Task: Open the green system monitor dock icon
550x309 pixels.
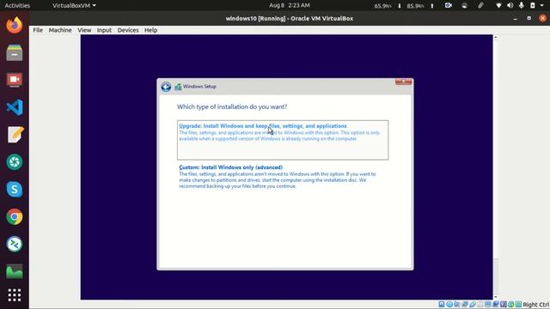Action: (15, 271)
